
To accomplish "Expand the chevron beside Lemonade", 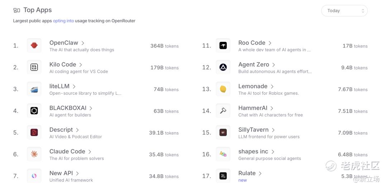I will coord(272,86).
